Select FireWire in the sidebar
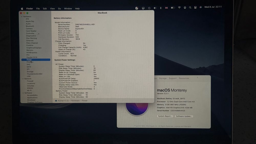 click(30, 45)
